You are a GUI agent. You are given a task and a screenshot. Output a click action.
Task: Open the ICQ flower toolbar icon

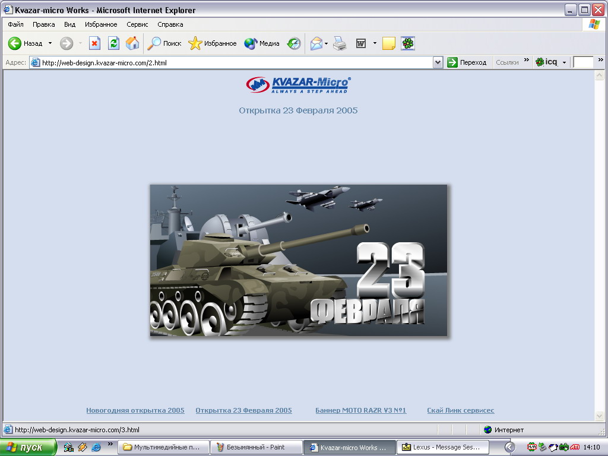coord(408,43)
